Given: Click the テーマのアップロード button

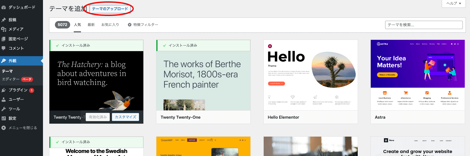Looking at the screenshot, I should (110, 9).
